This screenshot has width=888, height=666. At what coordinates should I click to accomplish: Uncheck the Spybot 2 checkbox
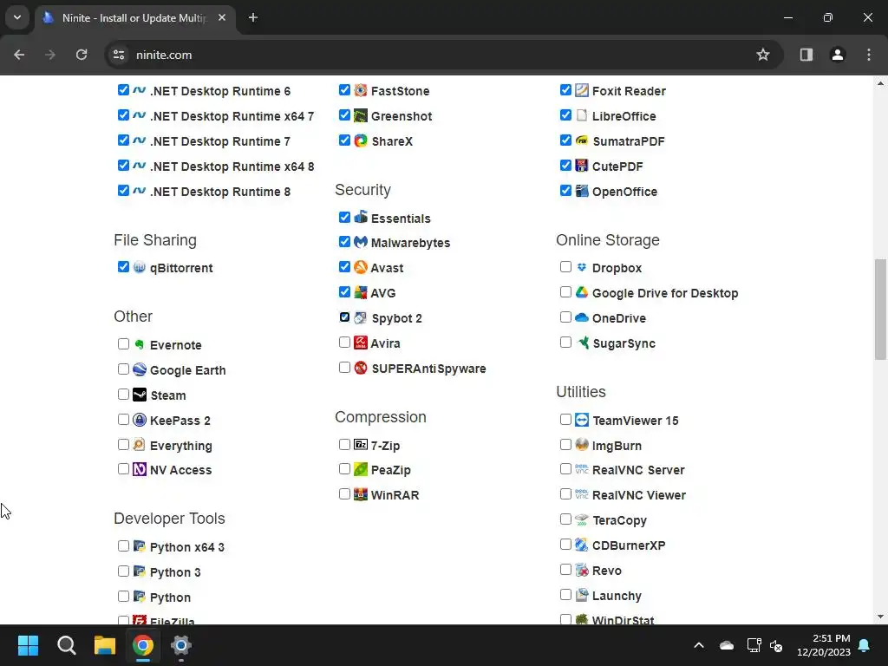point(344,317)
